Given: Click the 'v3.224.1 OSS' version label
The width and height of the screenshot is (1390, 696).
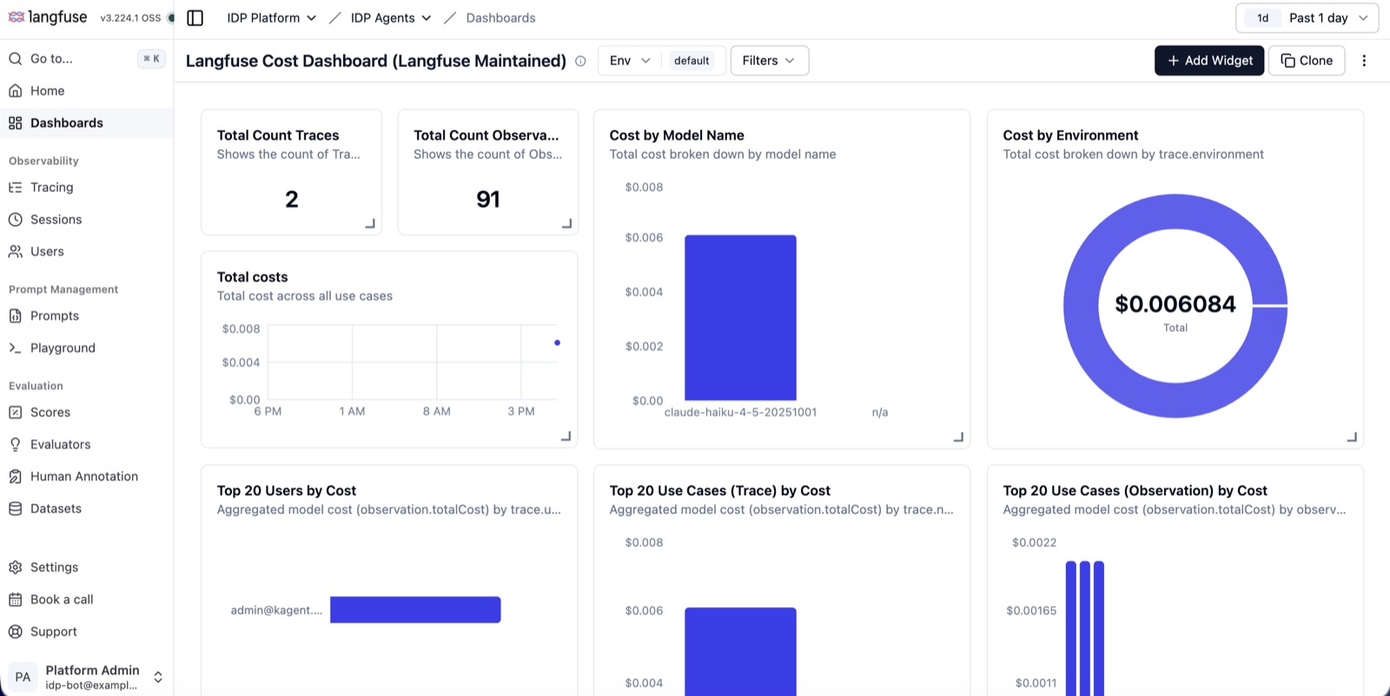Looking at the screenshot, I should click(x=130, y=18).
